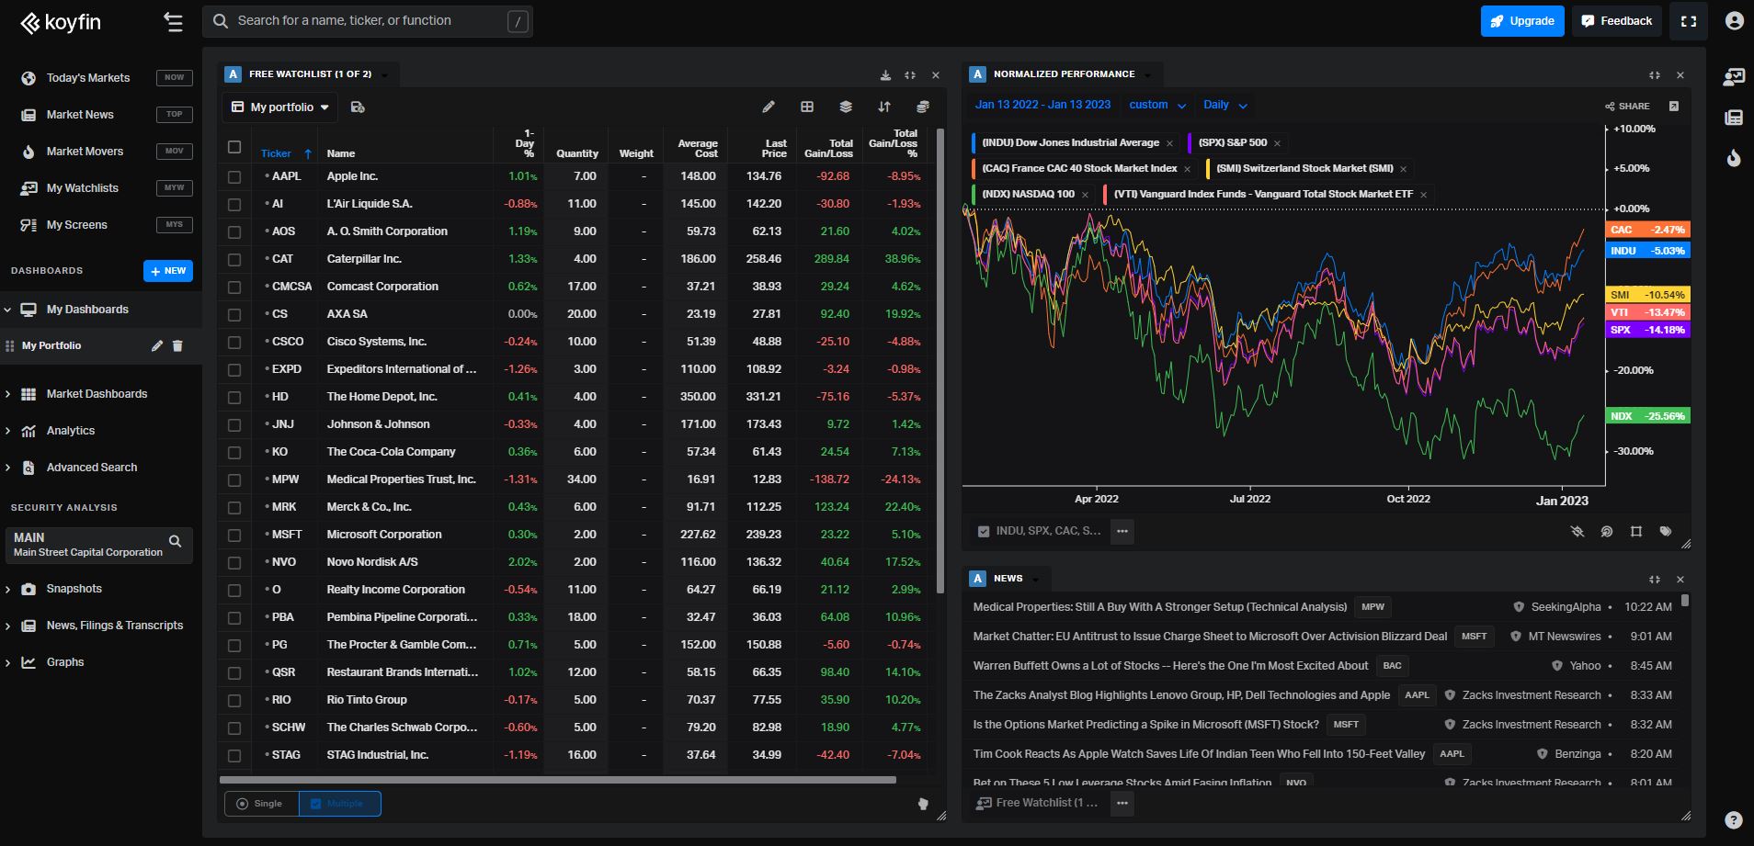
Task: Open news headline about Medical Properties technical analysis
Action: pyautogui.click(x=1160, y=607)
